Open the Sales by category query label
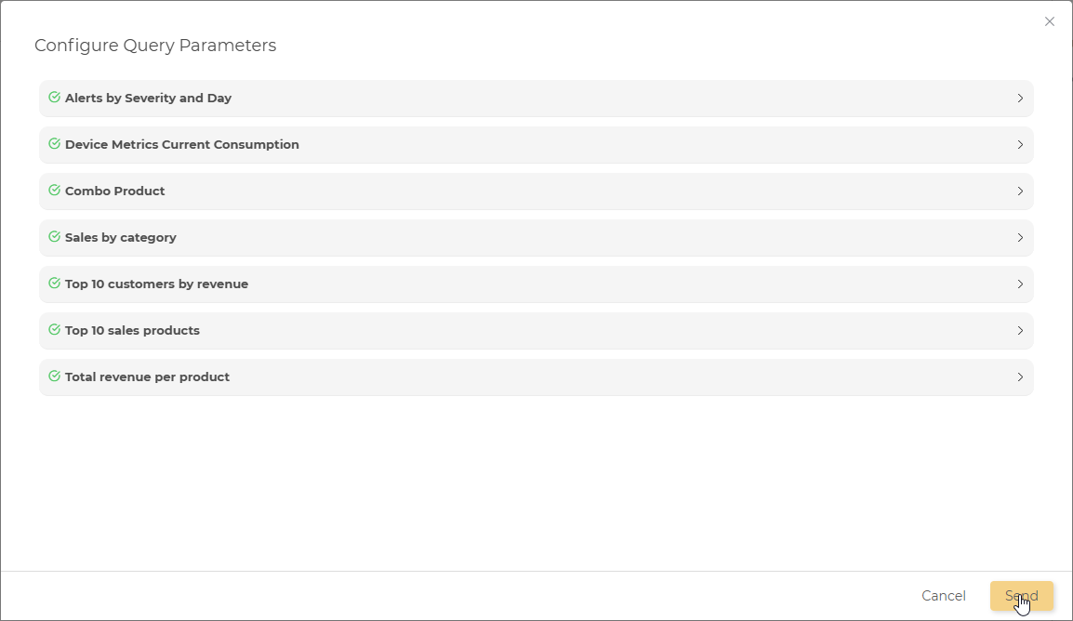Viewport: 1073px width, 621px height. [x=121, y=237]
